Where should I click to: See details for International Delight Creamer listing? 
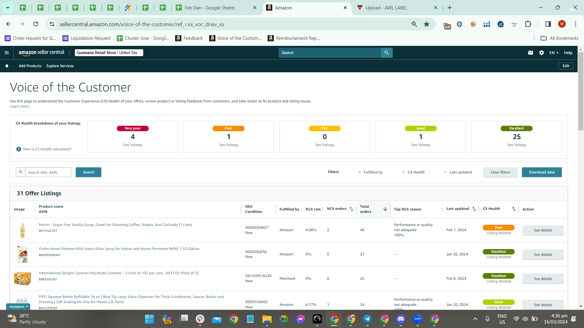[x=543, y=279]
